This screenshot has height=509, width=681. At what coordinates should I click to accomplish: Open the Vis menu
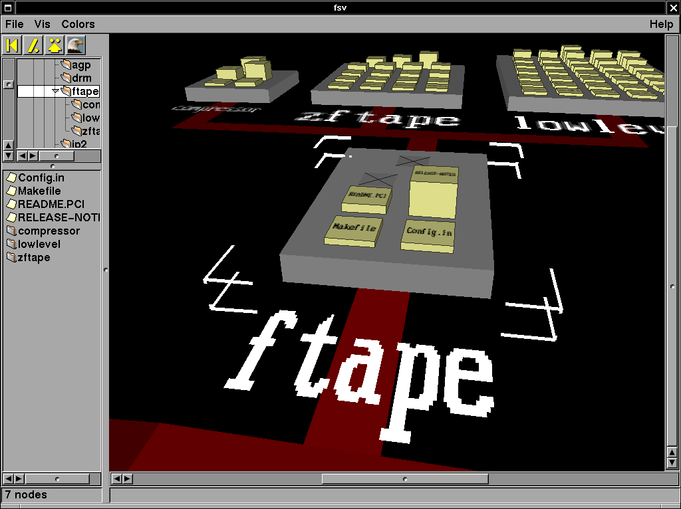43,24
